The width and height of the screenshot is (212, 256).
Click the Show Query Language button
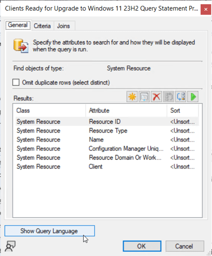(49, 231)
